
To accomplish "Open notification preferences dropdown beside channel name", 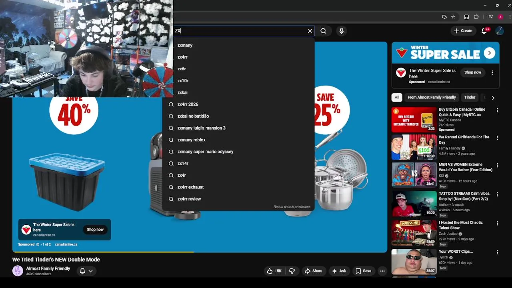I will coord(86,271).
